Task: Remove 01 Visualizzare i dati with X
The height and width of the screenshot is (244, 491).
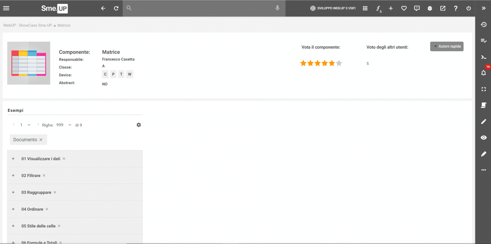Action: point(64,159)
